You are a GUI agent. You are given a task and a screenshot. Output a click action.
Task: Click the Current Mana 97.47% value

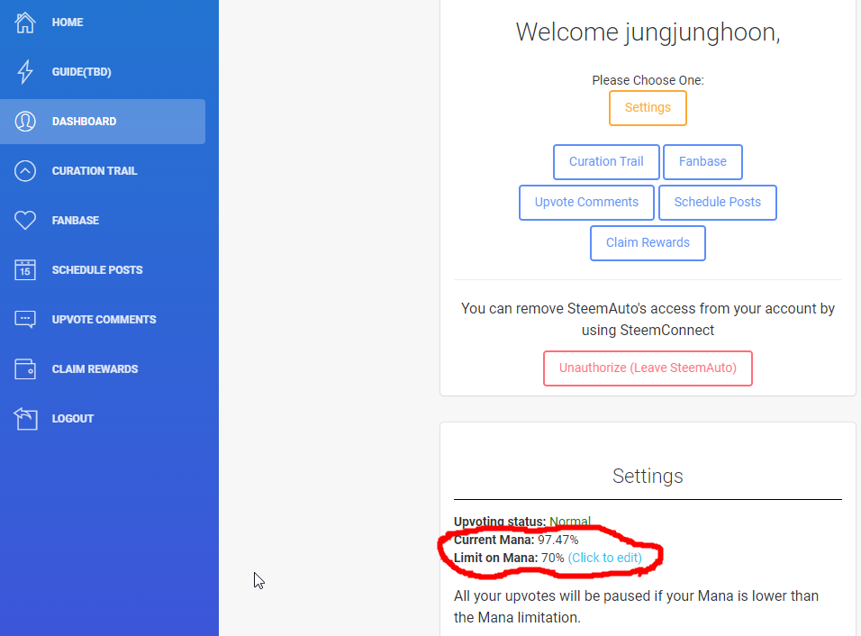tap(557, 540)
